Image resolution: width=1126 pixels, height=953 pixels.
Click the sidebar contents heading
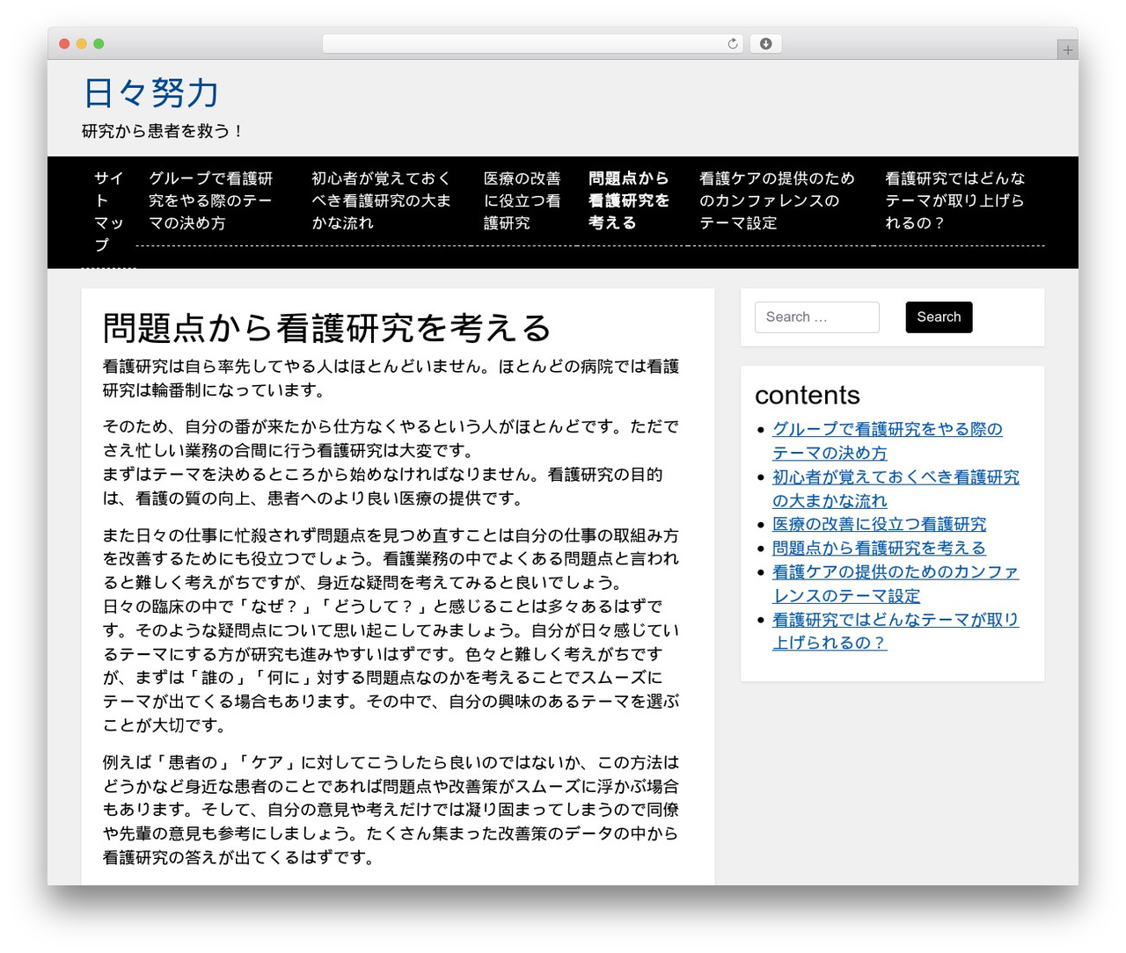[x=808, y=396]
